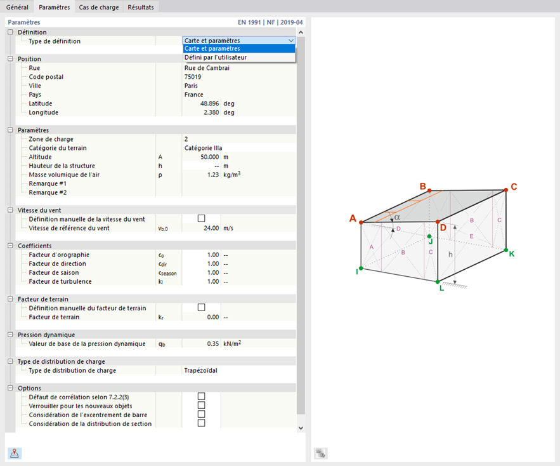Enable manual wind speed definition checkbox
560x466 pixels.
click(x=202, y=218)
